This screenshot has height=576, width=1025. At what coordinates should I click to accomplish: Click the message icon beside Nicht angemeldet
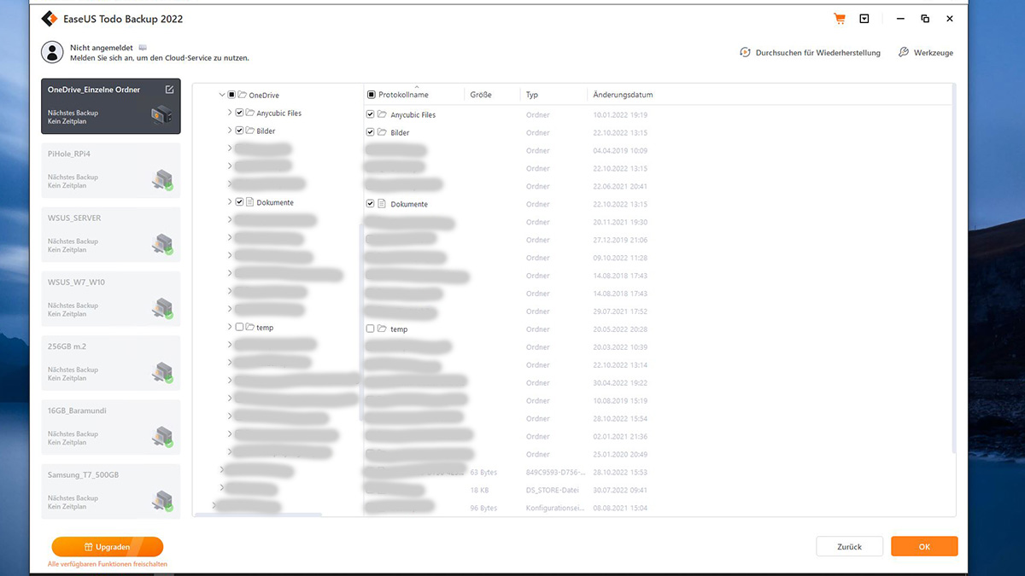click(x=143, y=48)
